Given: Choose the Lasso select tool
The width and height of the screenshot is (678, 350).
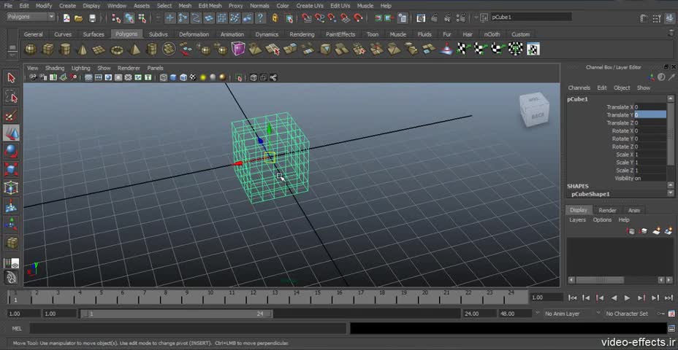Looking at the screenshot, I should pos(11,97).
